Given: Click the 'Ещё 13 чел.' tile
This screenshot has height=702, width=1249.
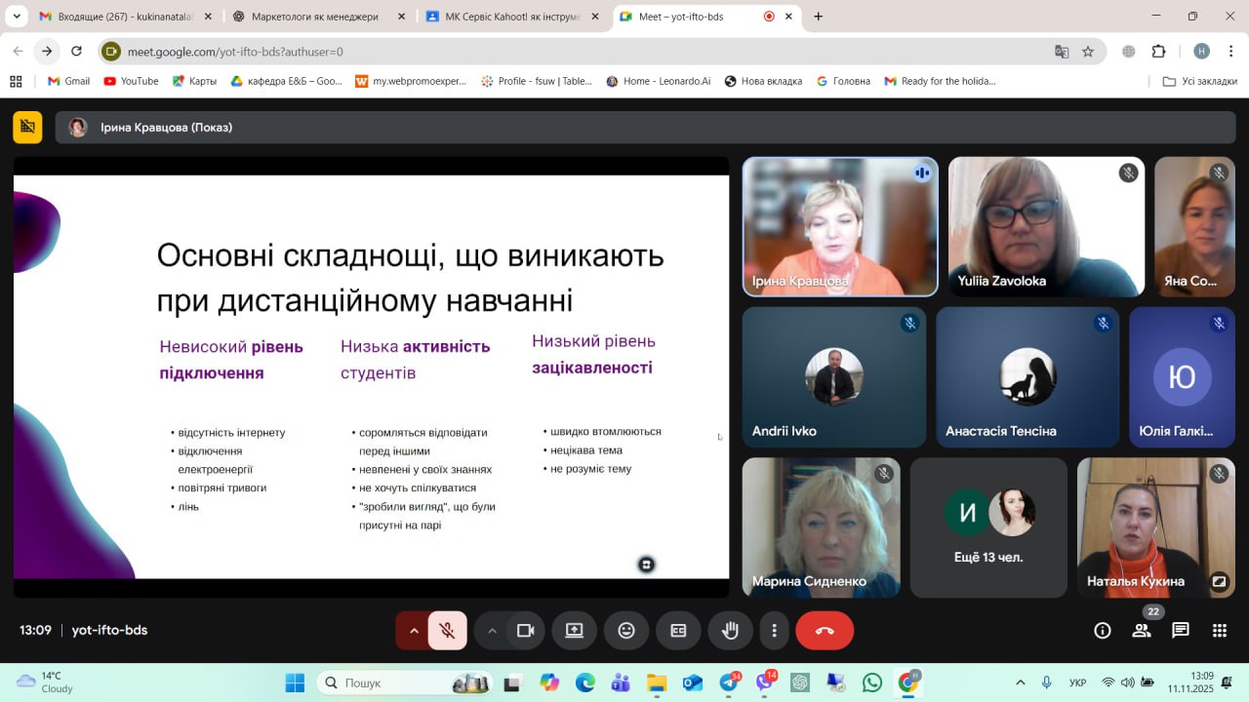Looking at the screenshot, I should [988, 527].
